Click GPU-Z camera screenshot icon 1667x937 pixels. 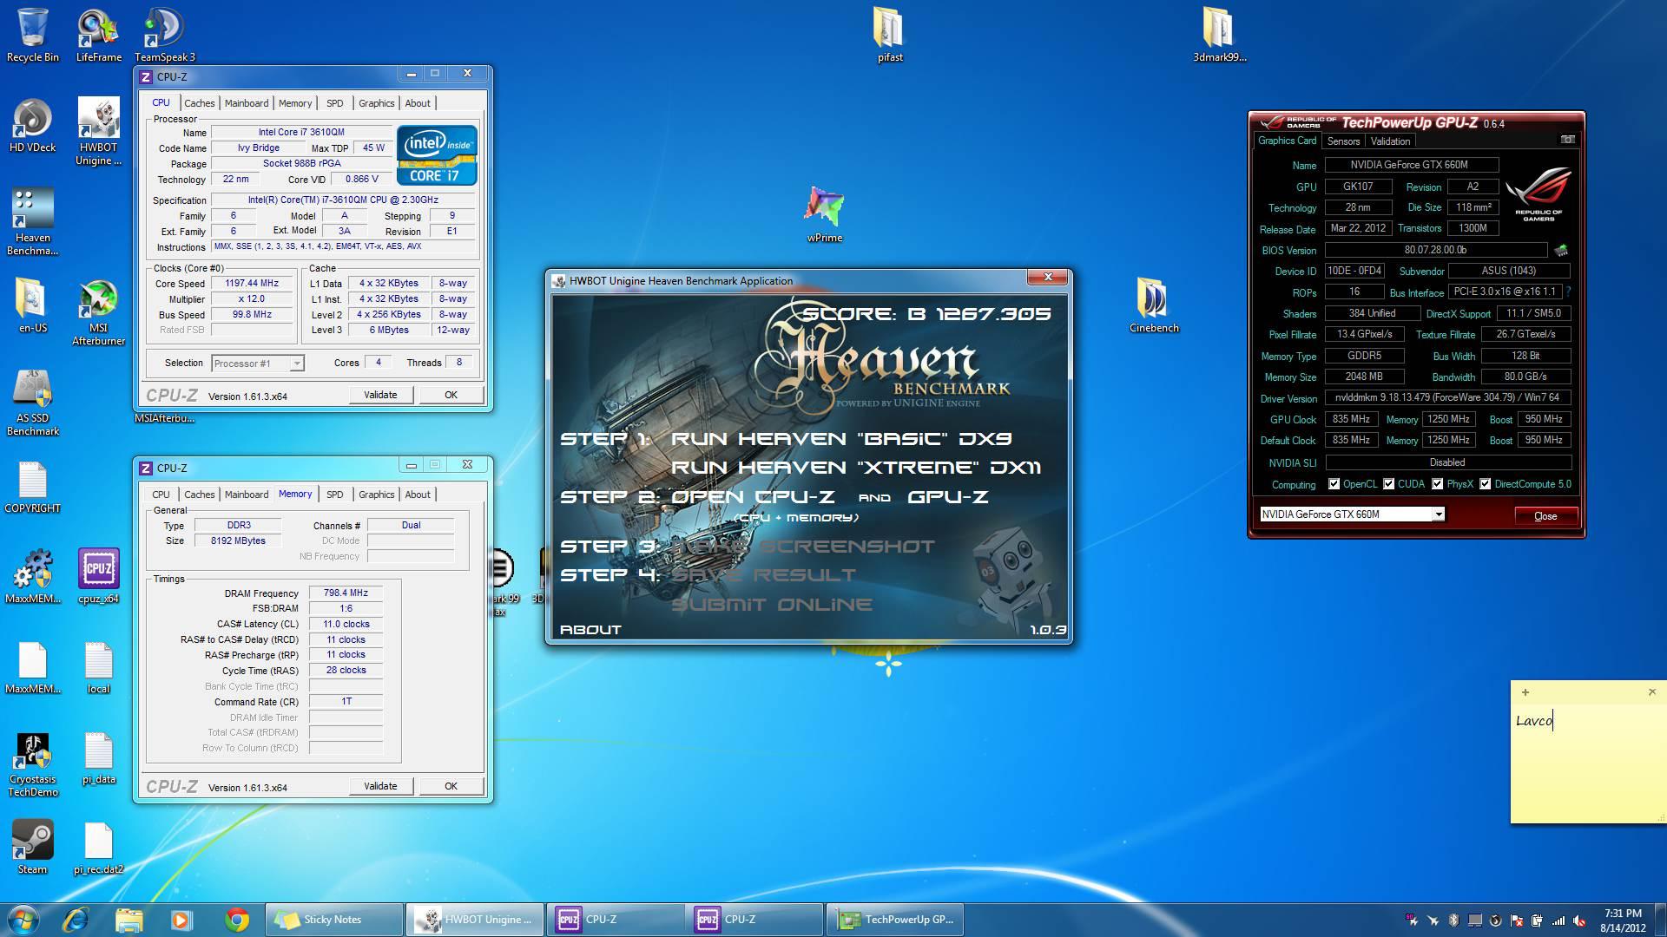(1567, 140)
